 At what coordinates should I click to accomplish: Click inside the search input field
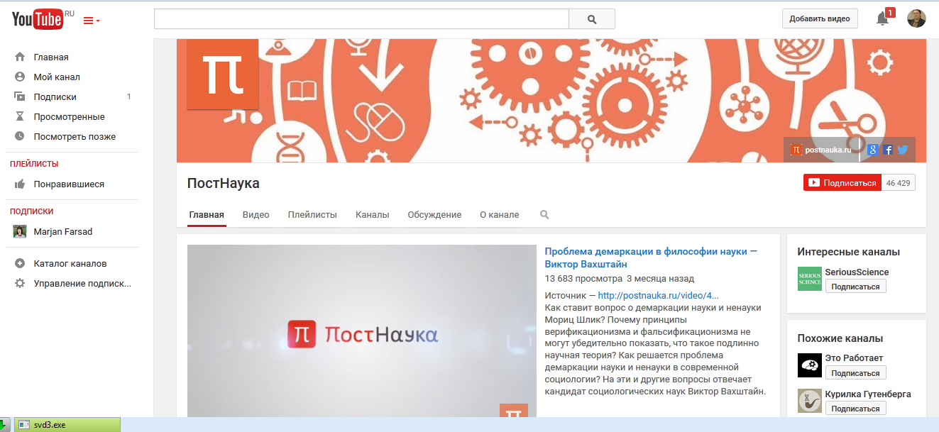coord(361,19)
